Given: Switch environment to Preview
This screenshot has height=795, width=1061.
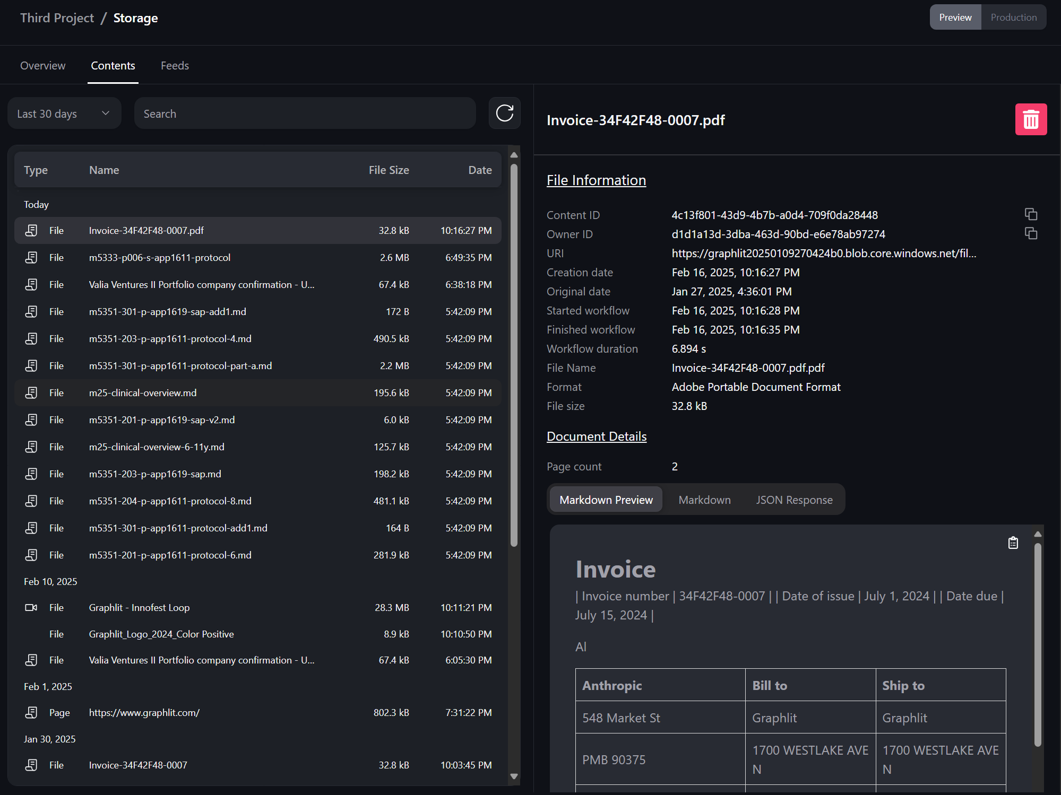Looking at the screenshot, I should tap(955, 18).
